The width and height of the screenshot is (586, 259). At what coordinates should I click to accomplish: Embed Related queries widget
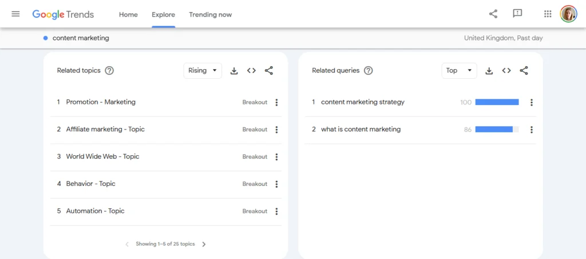[x=506, y=70]
